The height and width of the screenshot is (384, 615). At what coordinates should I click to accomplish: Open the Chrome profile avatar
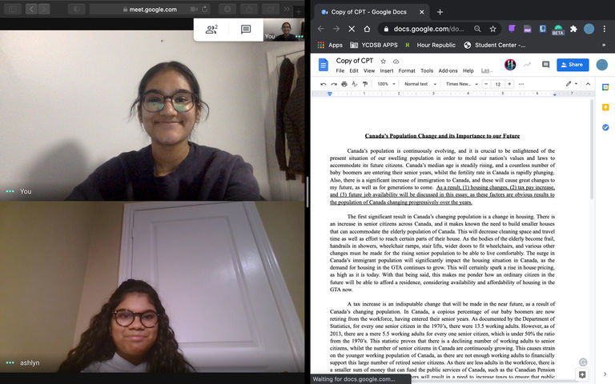point(589,29)
